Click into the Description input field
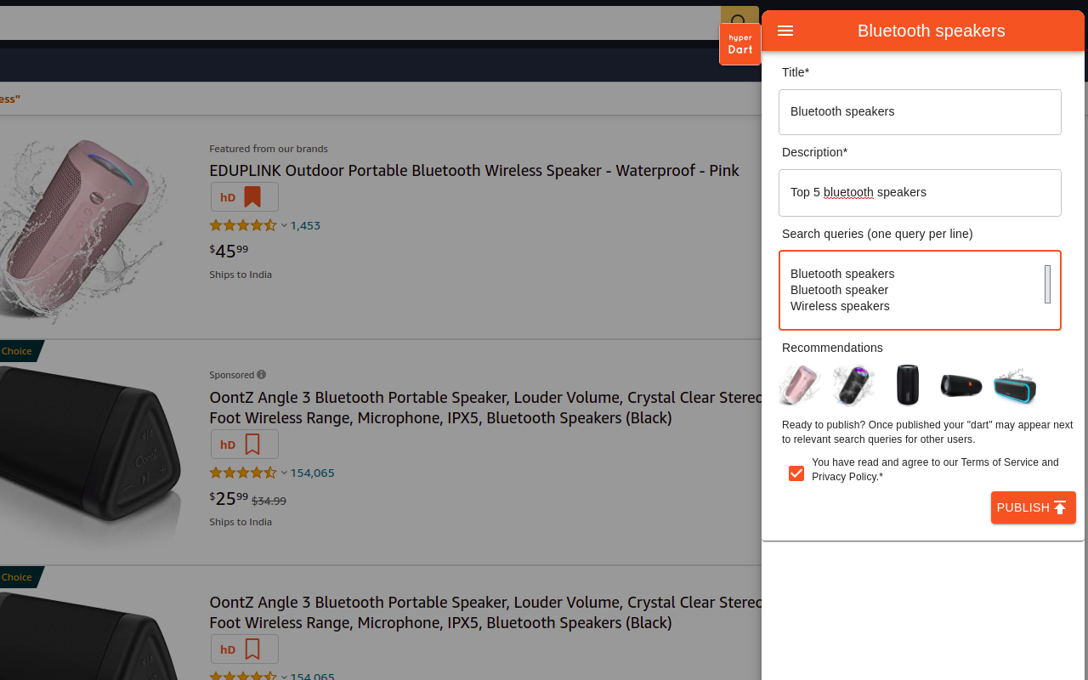 [x=920, y=193]
